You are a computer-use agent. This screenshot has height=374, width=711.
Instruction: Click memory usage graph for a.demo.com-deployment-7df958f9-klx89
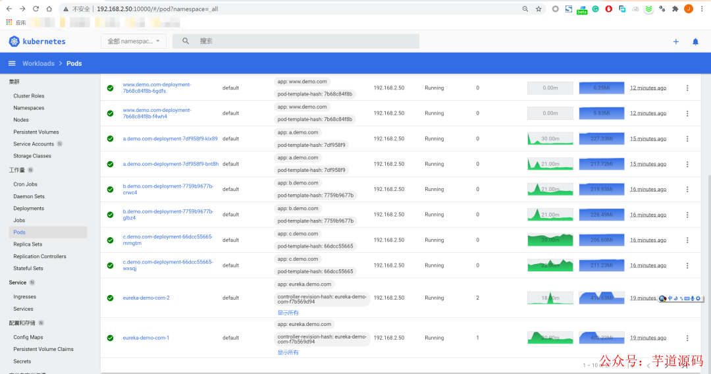(601, 139)
